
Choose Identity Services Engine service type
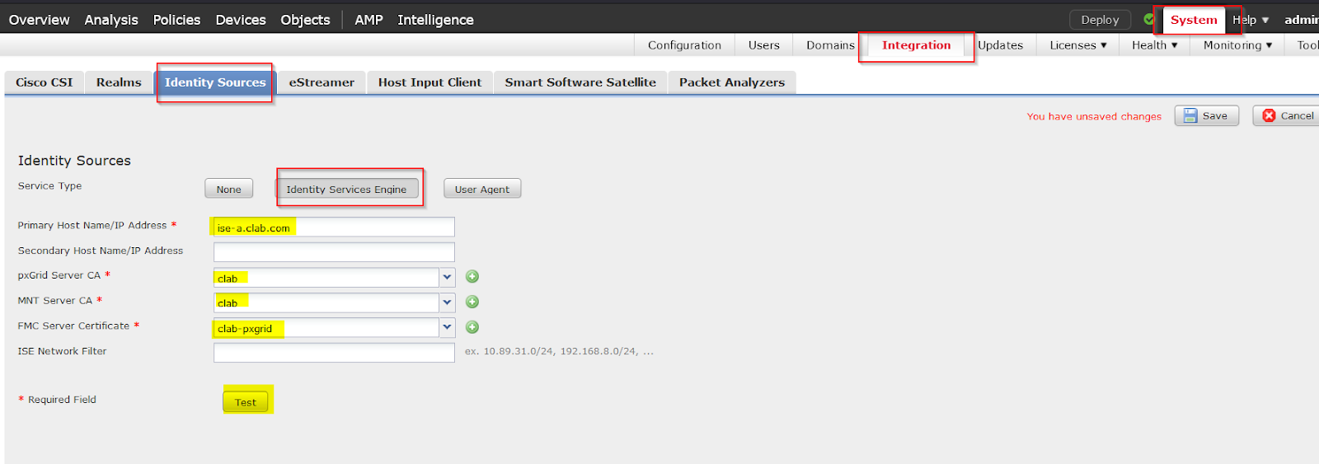346,189
